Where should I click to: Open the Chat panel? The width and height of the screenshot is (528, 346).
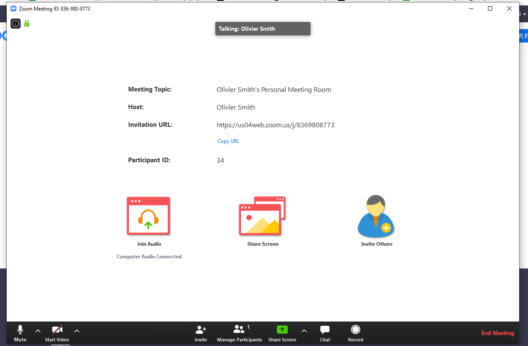pyautogui.click(x=325, y=333)
